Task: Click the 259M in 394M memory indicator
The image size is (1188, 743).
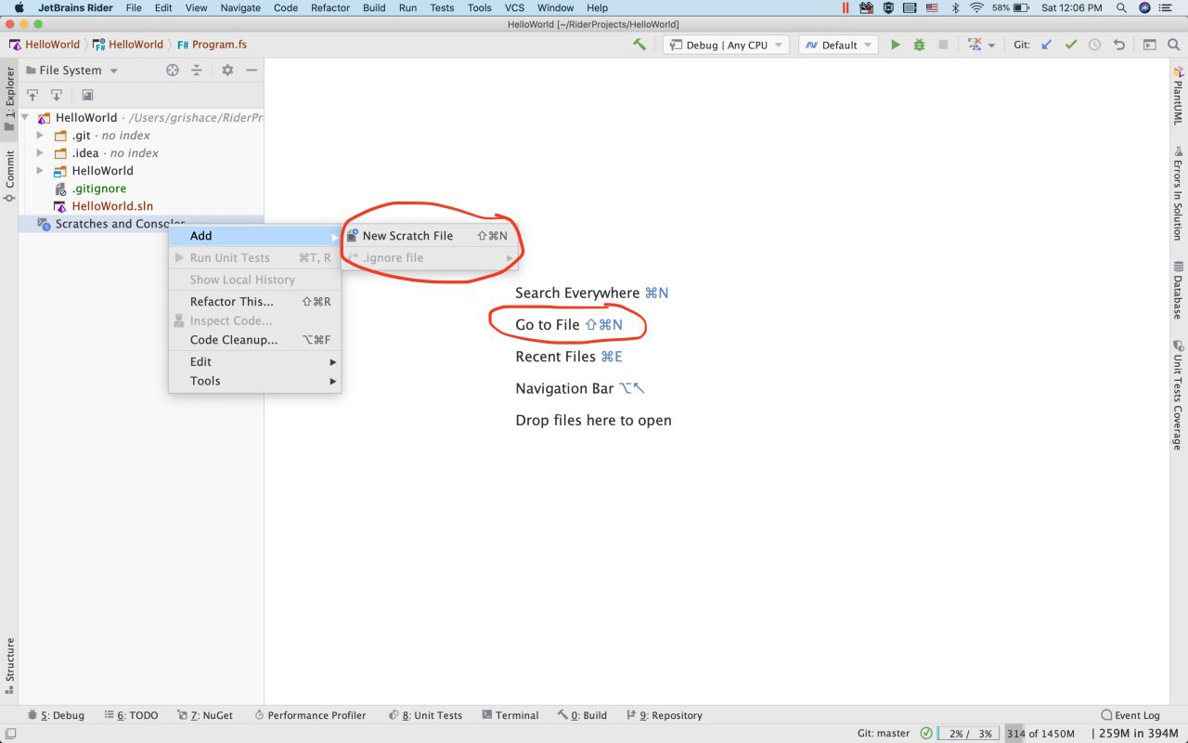Action: pos(1138,733)
